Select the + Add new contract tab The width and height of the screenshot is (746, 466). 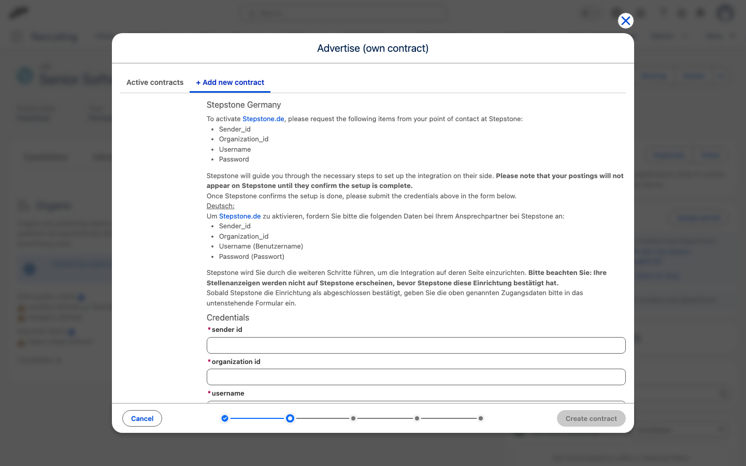230,82
